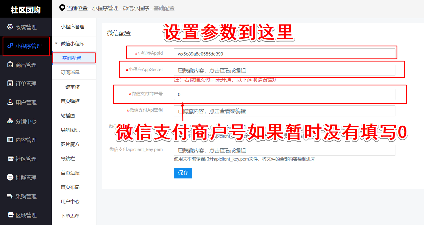Focus the 微信支付商户号 input field

[284, 94]
